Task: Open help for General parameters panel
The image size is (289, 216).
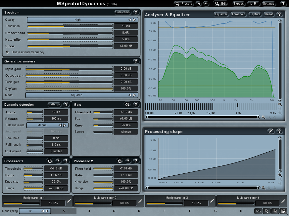Action: coord(136,61)
